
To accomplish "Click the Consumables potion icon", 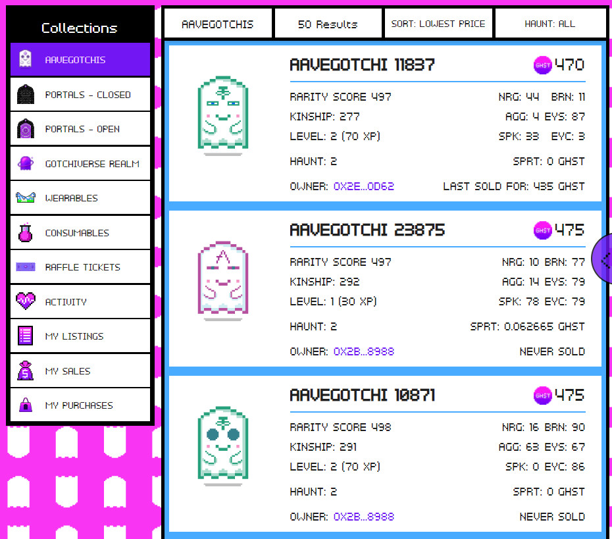I will tap(26, 232).
